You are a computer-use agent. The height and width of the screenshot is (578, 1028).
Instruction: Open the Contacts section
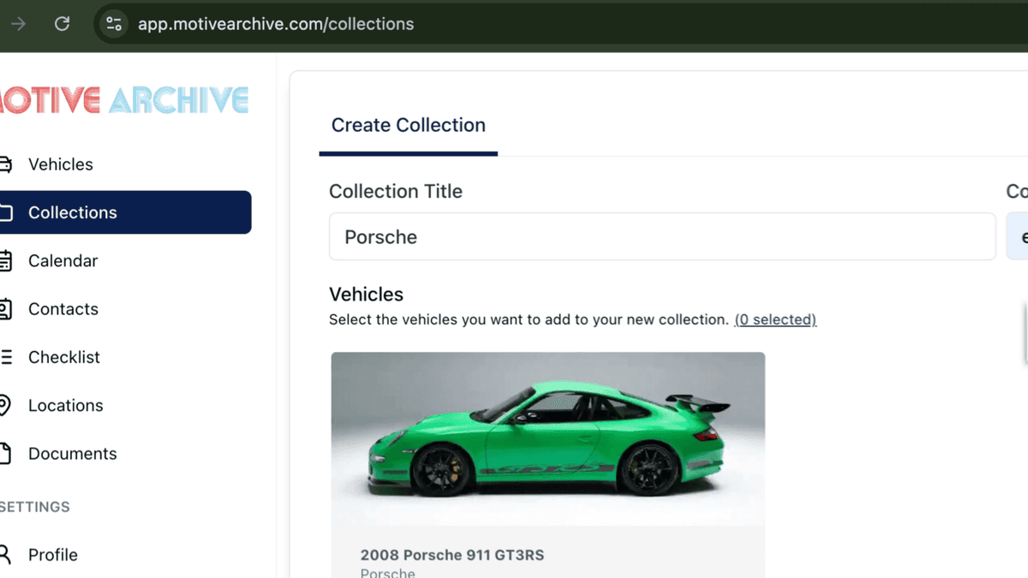(x=125, y=309)
